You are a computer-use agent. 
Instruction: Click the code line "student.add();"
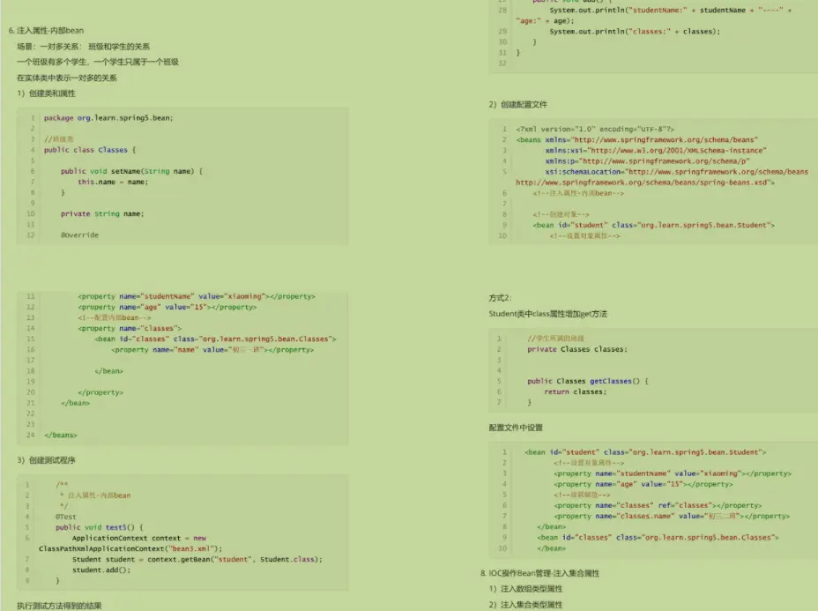point(101,570)
